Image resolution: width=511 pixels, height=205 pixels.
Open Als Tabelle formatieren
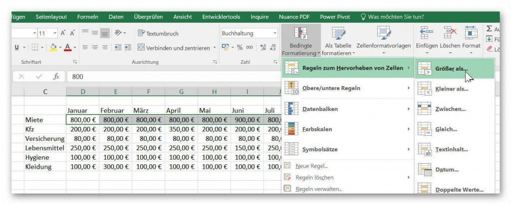pyautogui.click(x=338, y=40)
